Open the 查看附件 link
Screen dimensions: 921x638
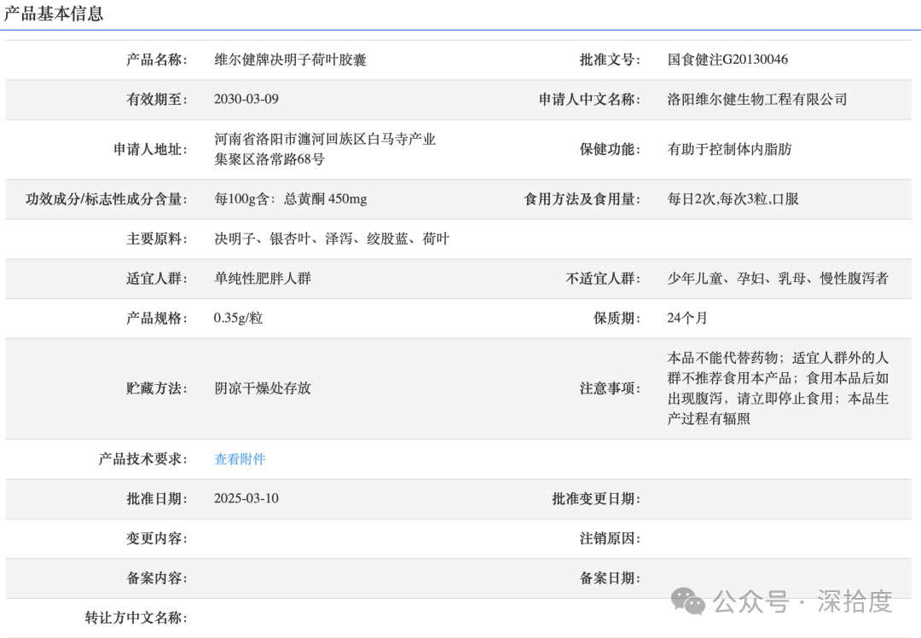[x=240, y=459]
